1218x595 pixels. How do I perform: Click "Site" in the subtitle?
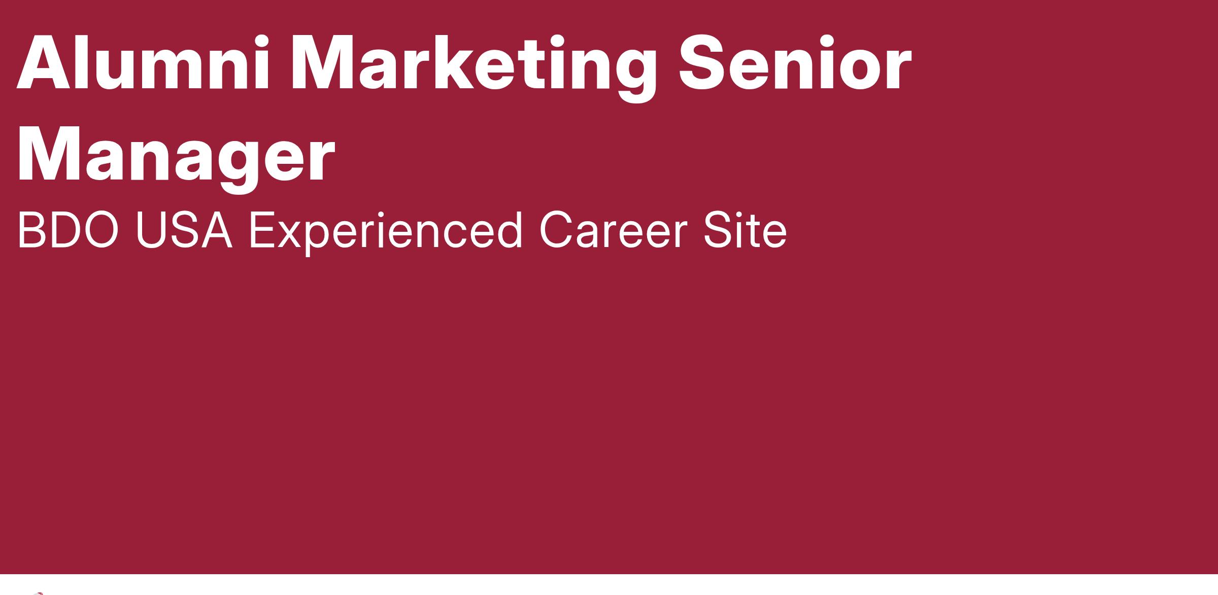(745, 231)
